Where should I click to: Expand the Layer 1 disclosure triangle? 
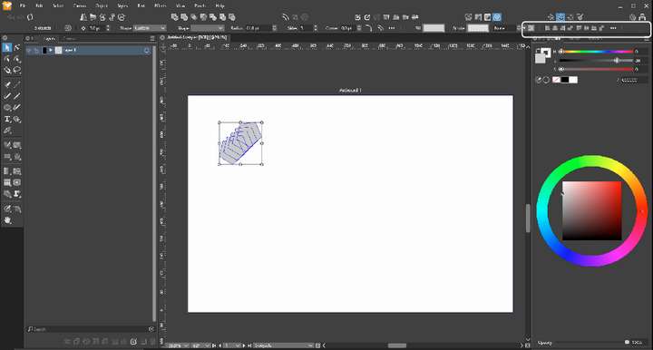click(51, 51)
